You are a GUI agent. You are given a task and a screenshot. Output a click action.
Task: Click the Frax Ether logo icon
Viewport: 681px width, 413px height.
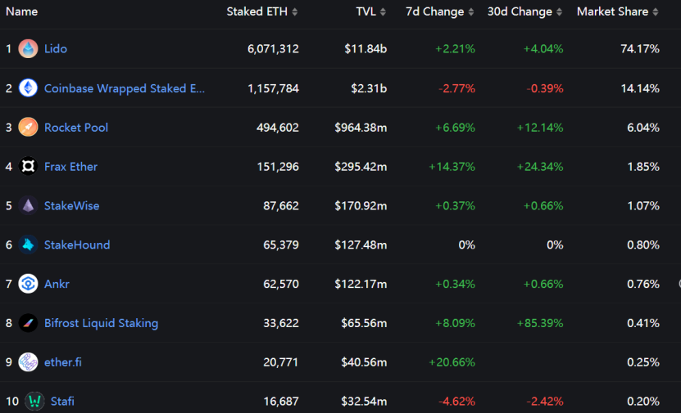(x=28, y=166)
